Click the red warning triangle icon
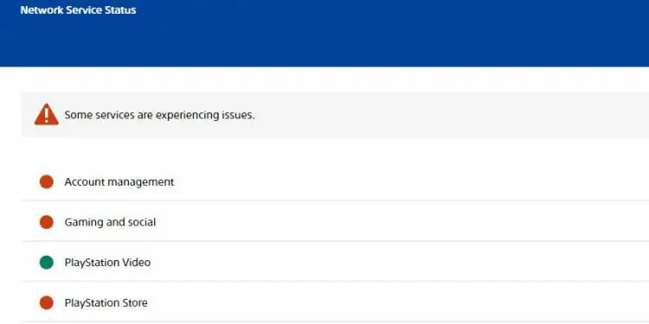 [47, 114]
